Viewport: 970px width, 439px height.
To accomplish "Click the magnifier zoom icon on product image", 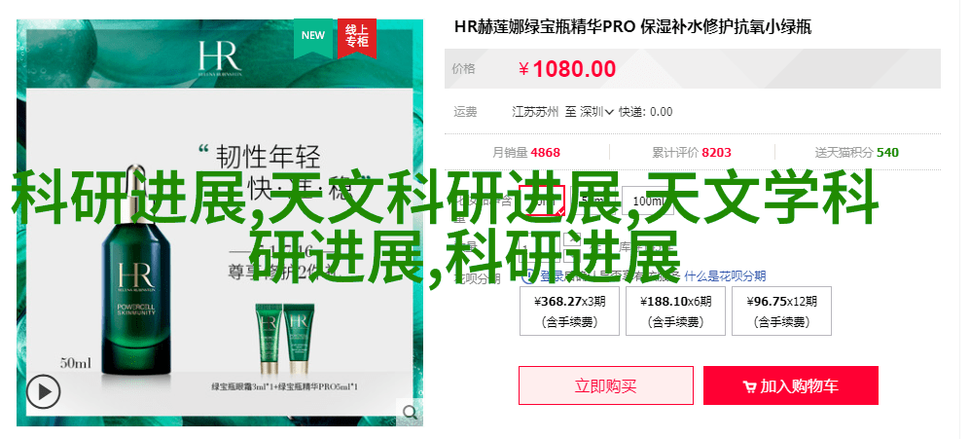I will point(410,412).
